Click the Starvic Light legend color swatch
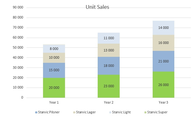Viewport: 196px width, 119px height. pyautogui.click(x=110, y=112)
